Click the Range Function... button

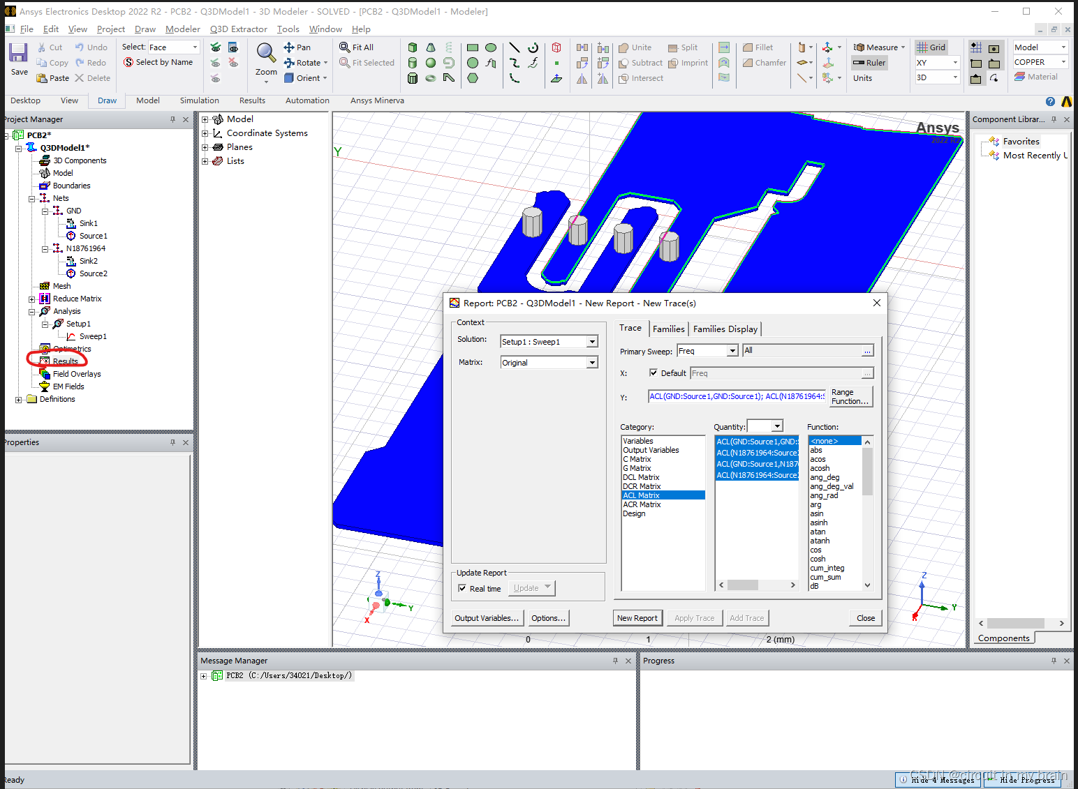[x=850, y=397]
